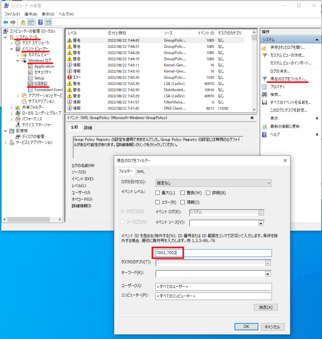This screenshot has width=322, height=339.
Task: Click the back navigation arrow in the toolbar
Action: (x=6, y=22)
